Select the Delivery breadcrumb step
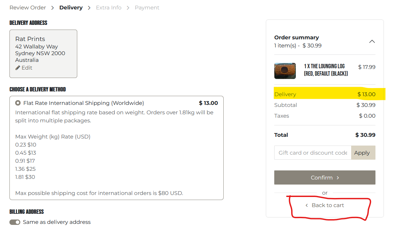Image resolution: width=393 pixels, height=239 pixels. tap(71, 7)
